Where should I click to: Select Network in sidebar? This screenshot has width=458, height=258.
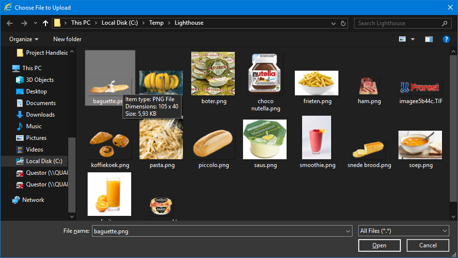(28, 200)
